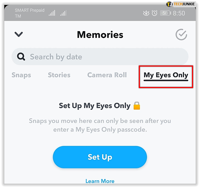Click the search magnifier icon
This screenshot has height=188, width=200.
21,57
